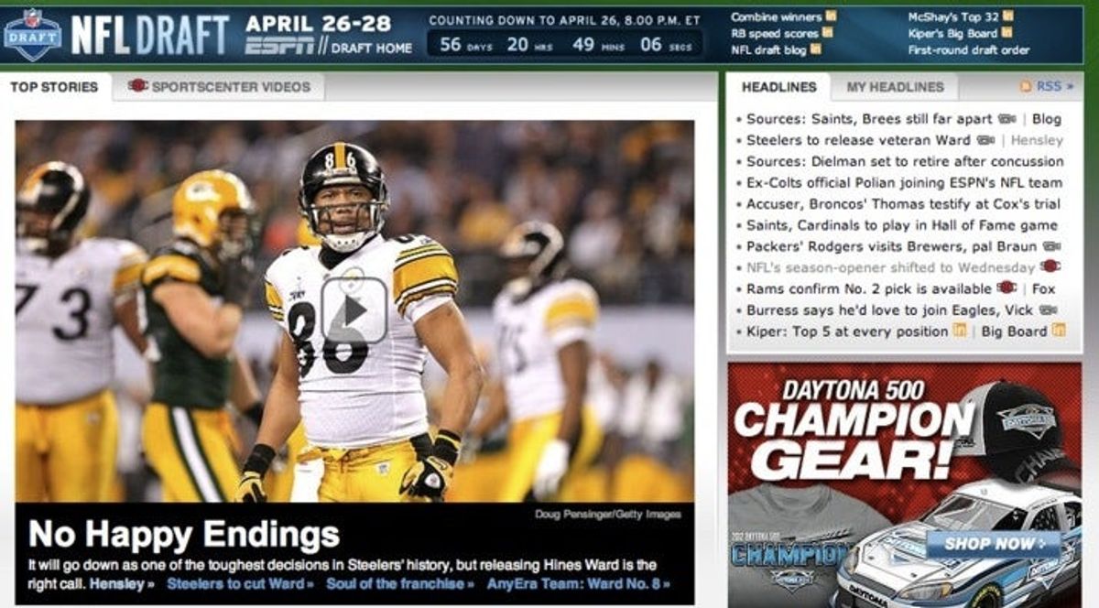
Task: Switch to the Top Stories tab
Action: [55, 87]
